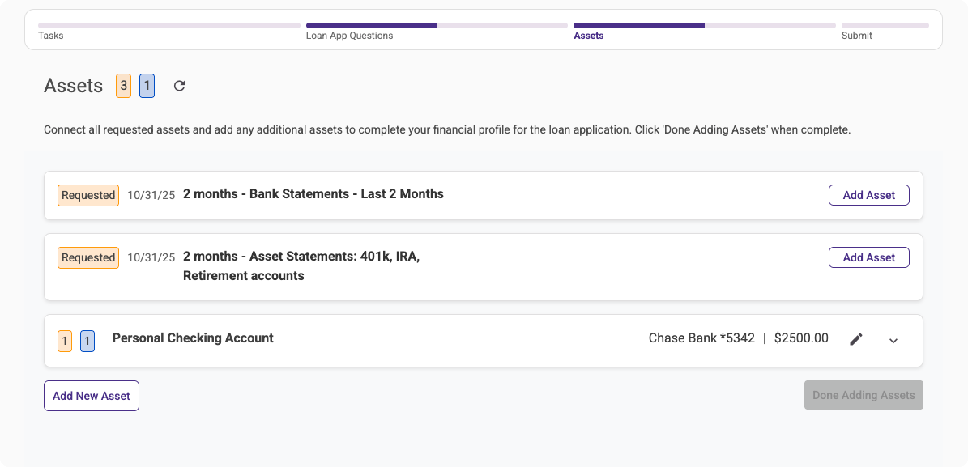Click blue 1 badge on Personal Checking row
This screenshot has width=968, height=467.
(87, 341)
